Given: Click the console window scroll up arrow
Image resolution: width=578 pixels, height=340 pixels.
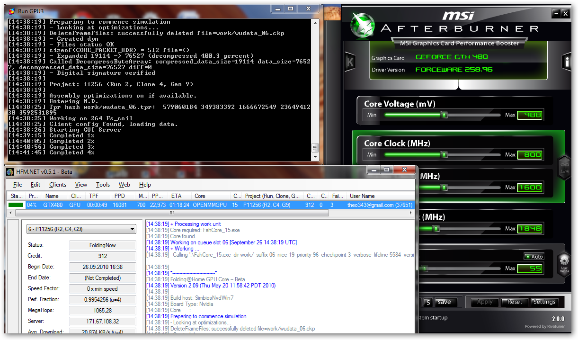Looking at the screenshot, I should coord(316,23).
